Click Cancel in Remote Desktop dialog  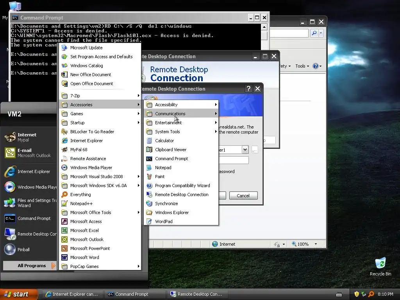243,196
